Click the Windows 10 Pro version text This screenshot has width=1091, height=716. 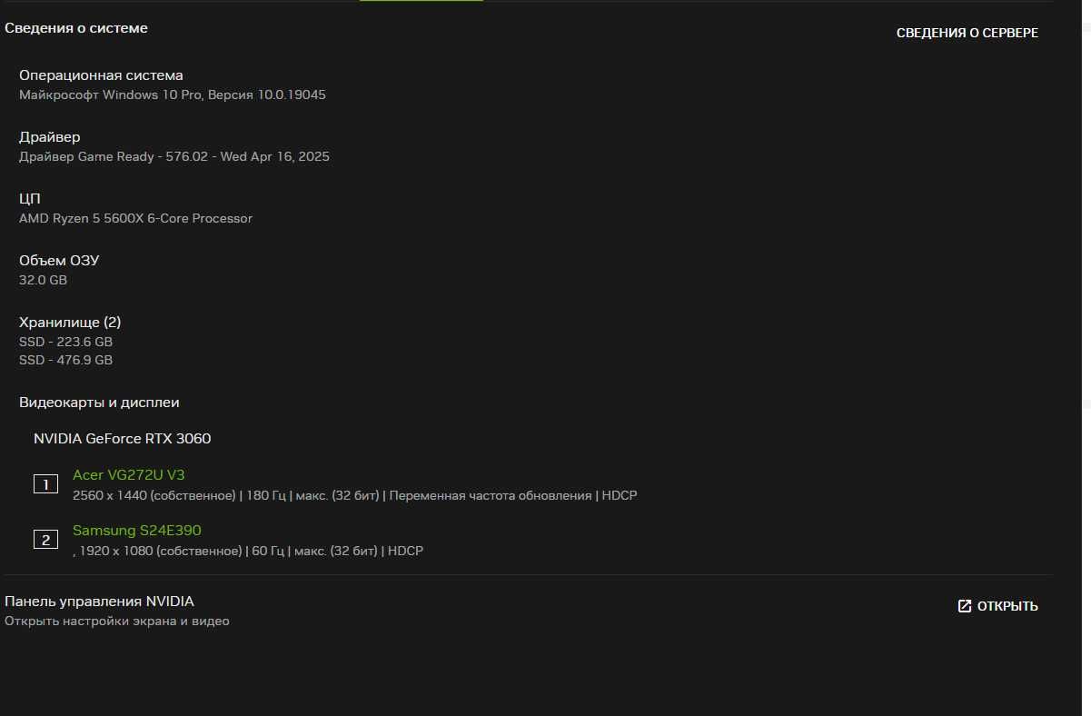click(x=173, y=94)
